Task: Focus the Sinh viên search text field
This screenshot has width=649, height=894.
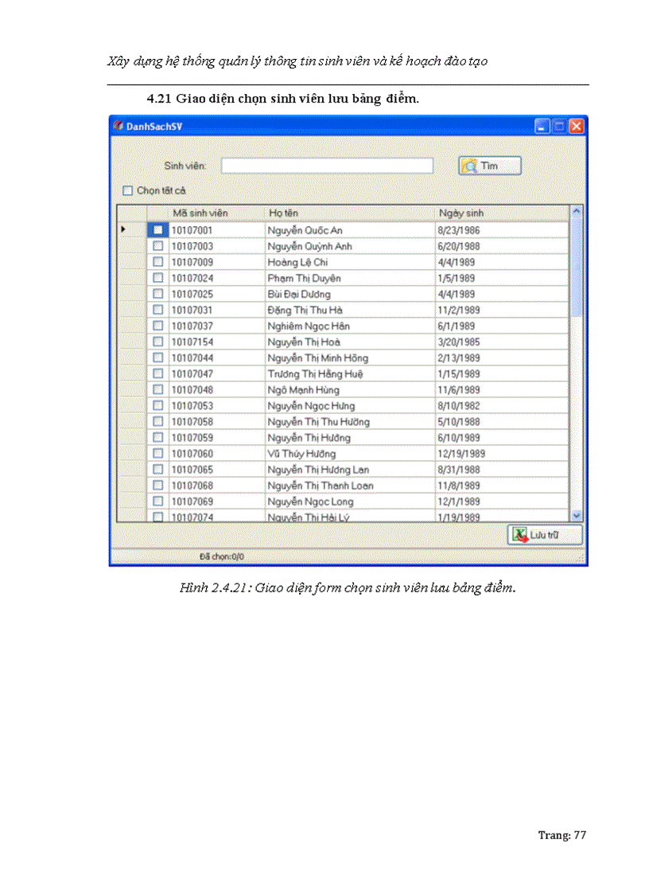Action: click(x=327, y=166)
